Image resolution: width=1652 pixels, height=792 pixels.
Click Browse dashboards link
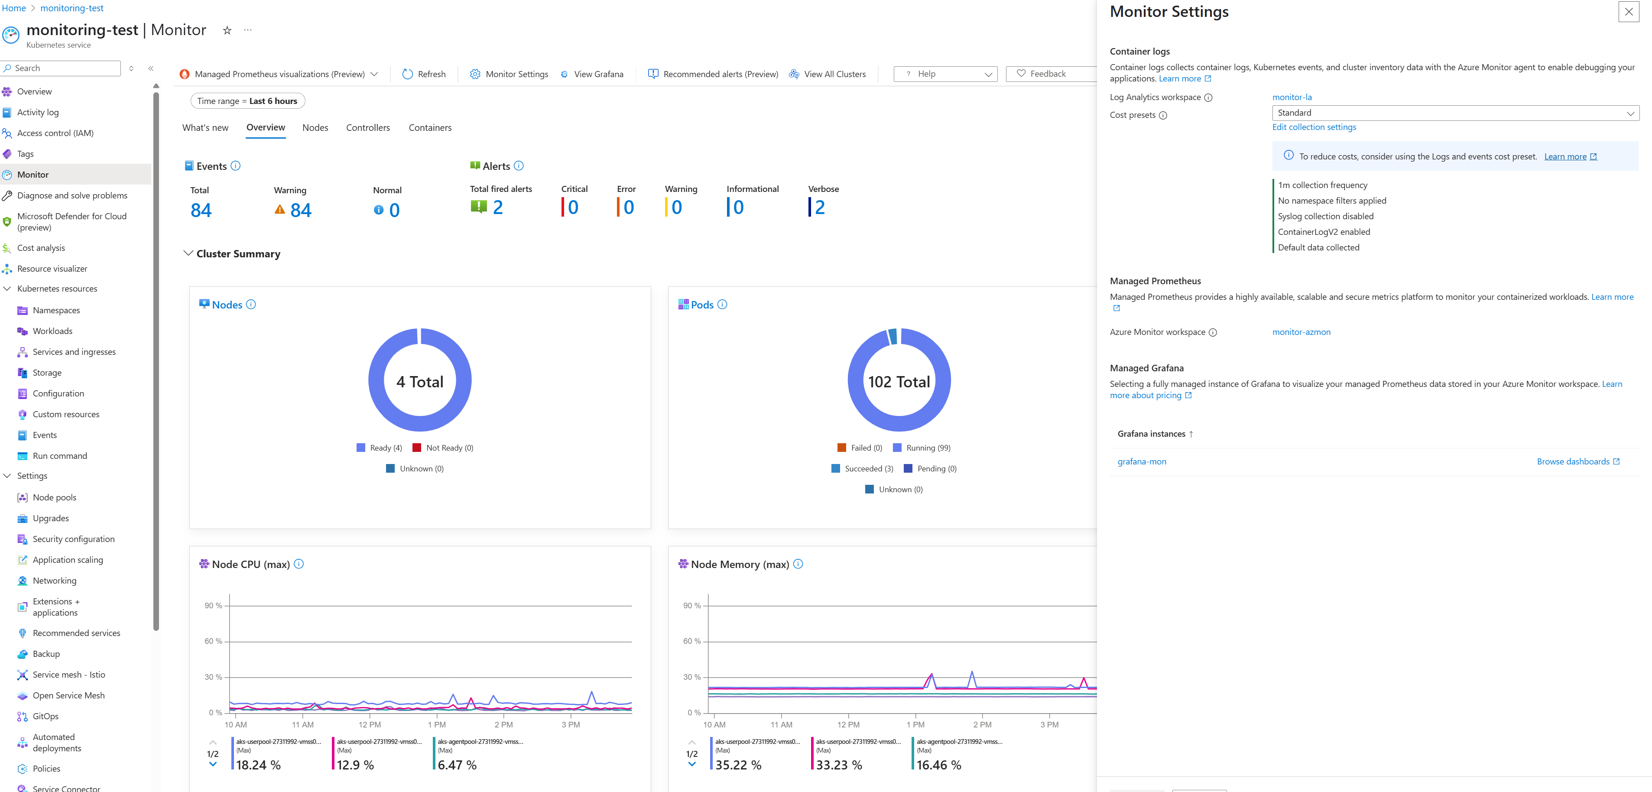1577,462
